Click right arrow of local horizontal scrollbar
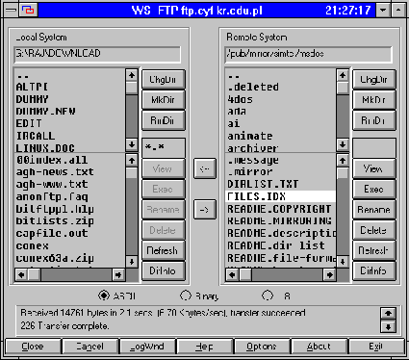409x360 pixels. point(118,274)
